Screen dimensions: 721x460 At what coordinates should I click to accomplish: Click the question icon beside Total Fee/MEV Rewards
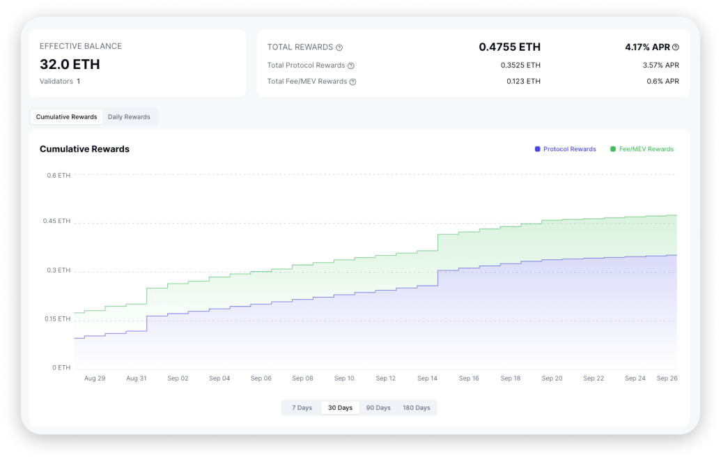pyautogui.click(x=352, y=82)
